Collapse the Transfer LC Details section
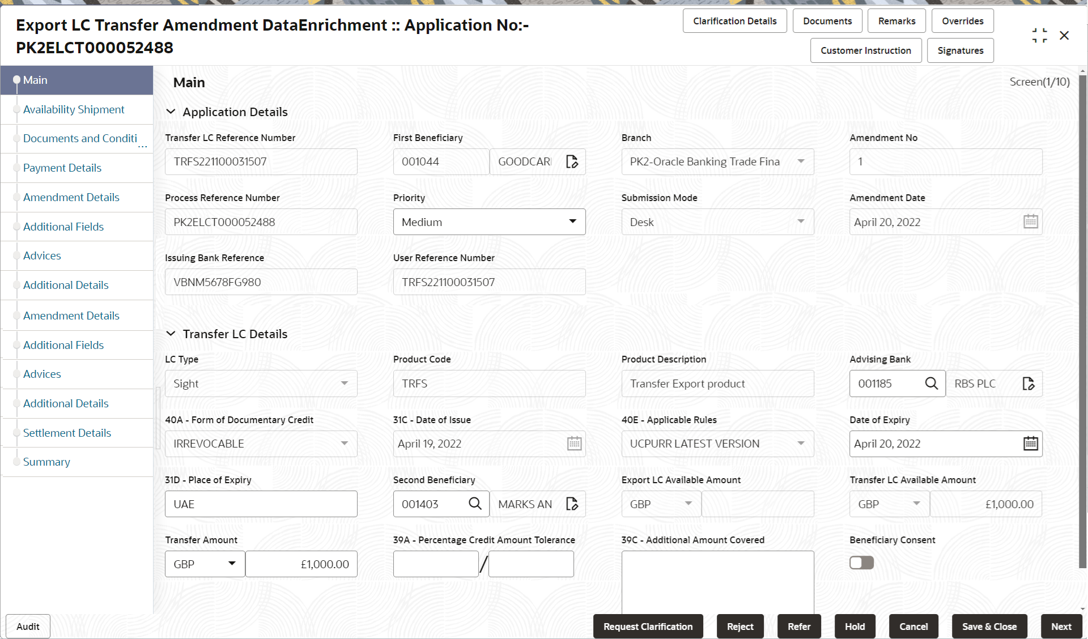The image size is (1088, 639). click(171, 334)
